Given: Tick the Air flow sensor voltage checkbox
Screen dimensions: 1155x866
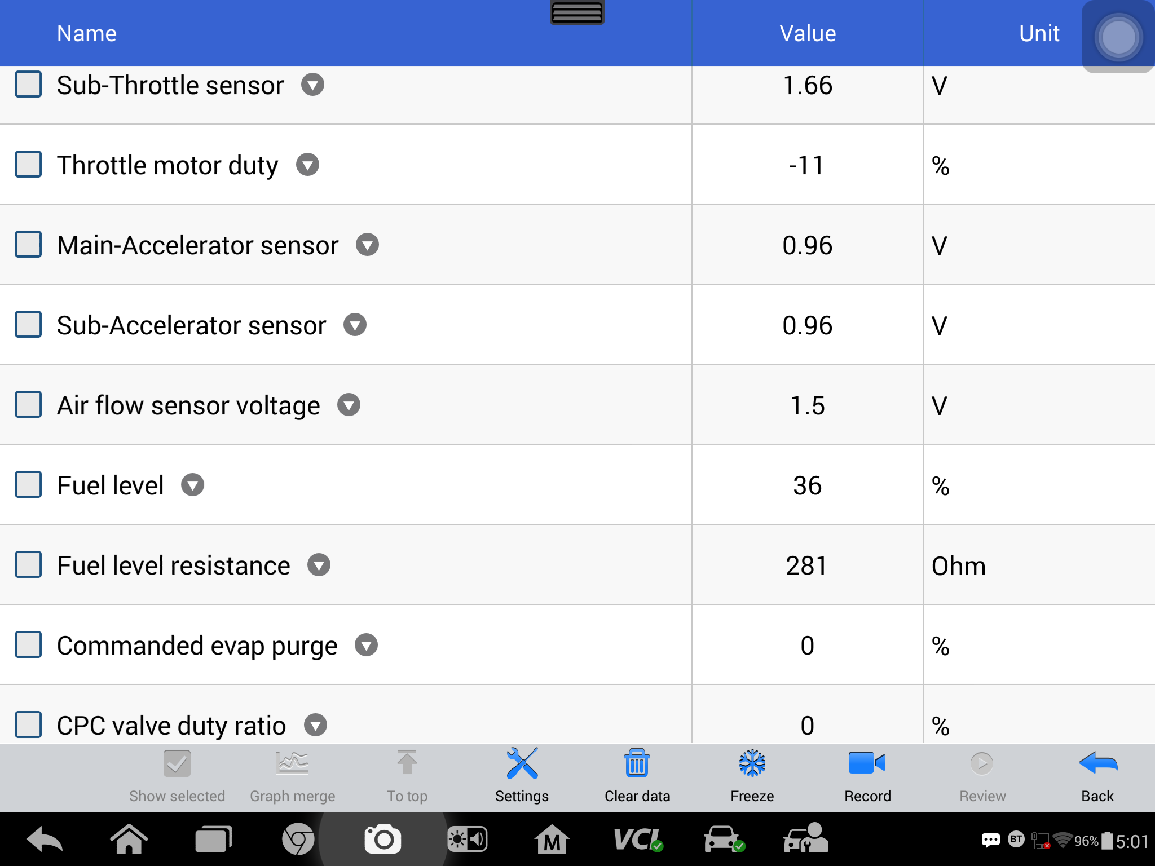Looking at the screenshot, I should [x=28, y=405].
